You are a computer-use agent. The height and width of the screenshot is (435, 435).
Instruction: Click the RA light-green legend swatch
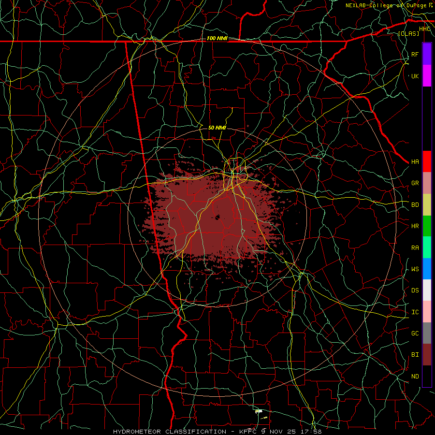[427, 247]
